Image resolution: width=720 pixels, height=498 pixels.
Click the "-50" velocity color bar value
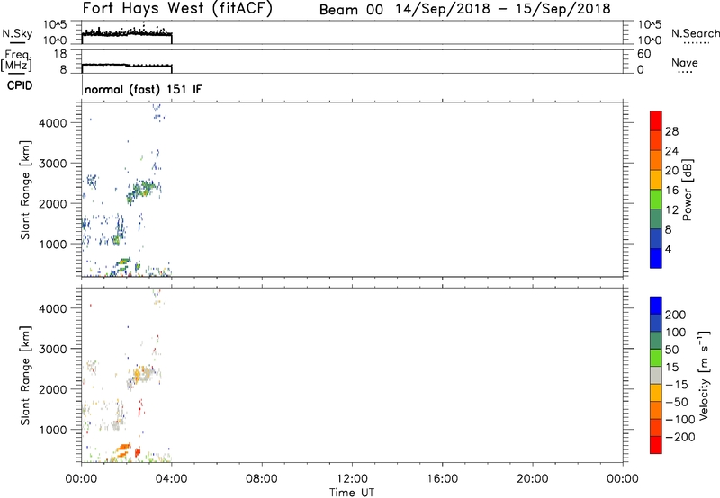tap(677, 402)
